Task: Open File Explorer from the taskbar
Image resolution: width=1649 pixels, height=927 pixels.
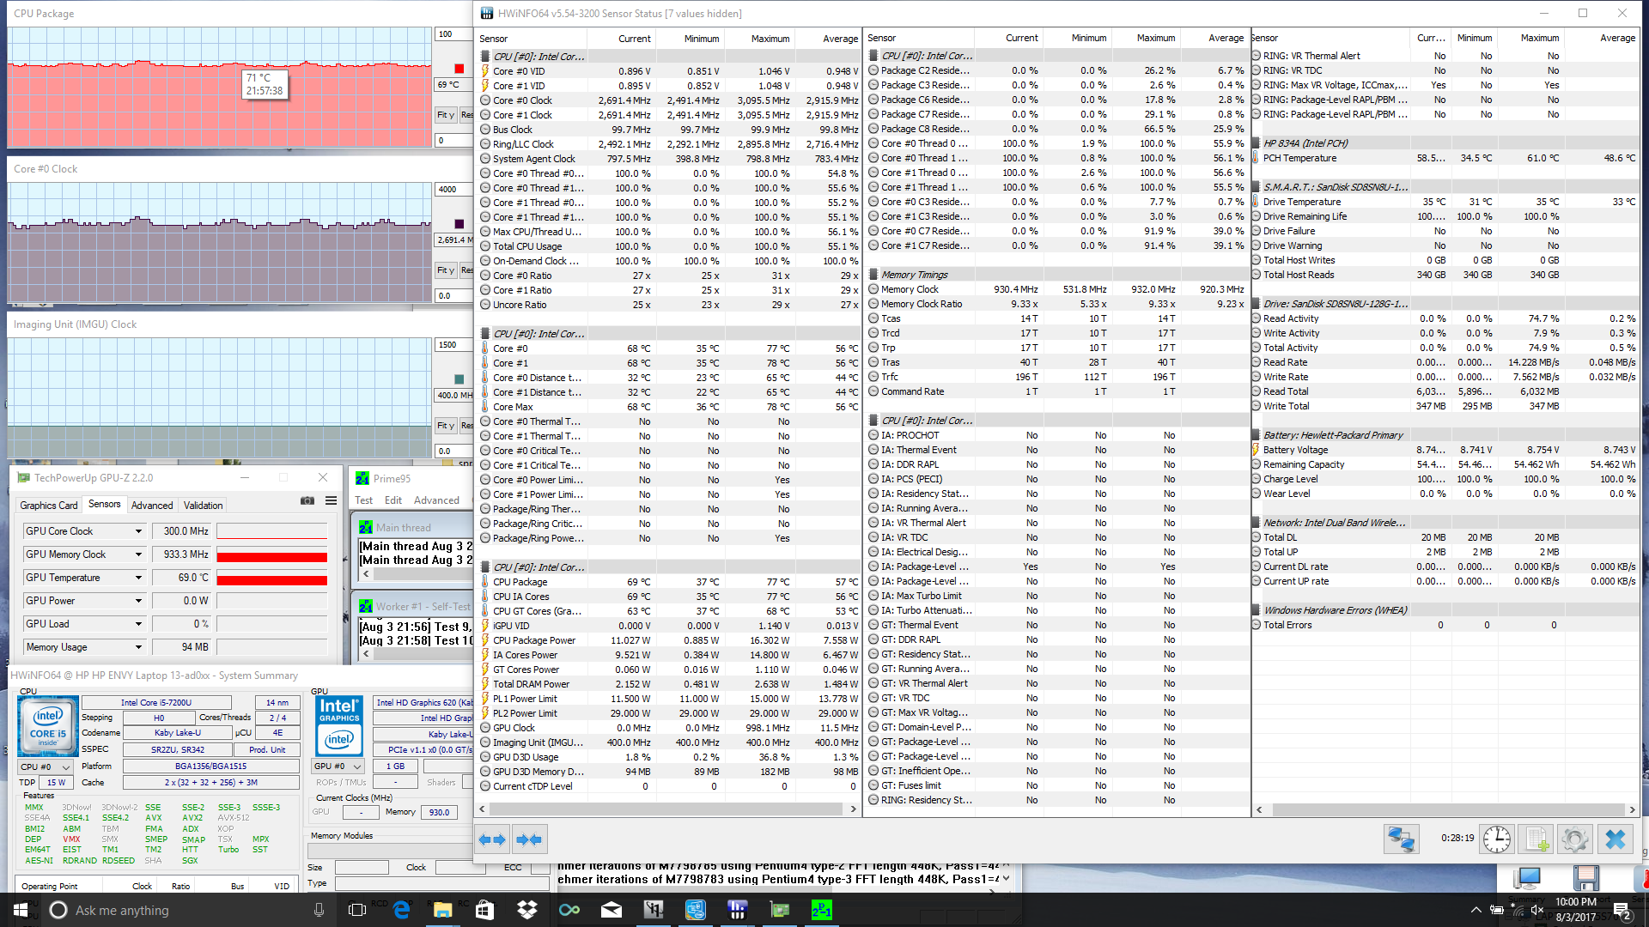Action: [442, 910]
